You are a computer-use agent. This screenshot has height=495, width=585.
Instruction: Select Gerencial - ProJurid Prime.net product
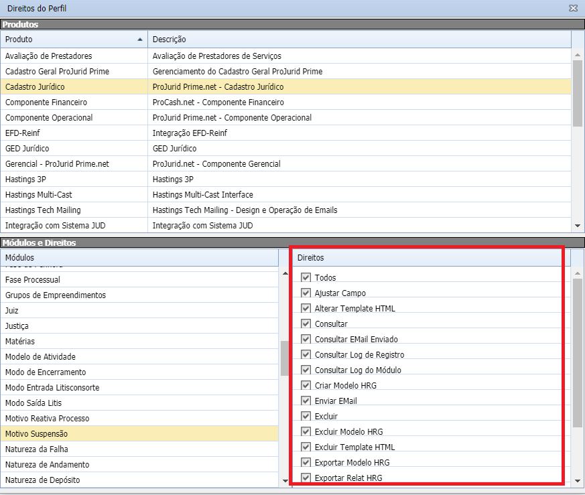74,163
